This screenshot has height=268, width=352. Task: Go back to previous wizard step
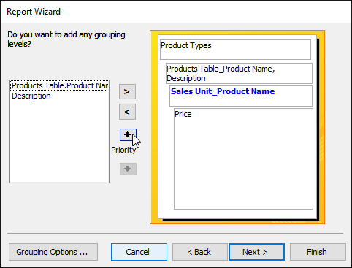[x=200, y=252]
